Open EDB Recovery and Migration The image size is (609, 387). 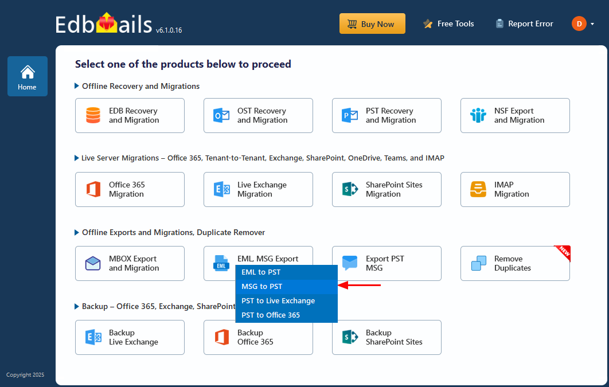[x=130, y=116]
